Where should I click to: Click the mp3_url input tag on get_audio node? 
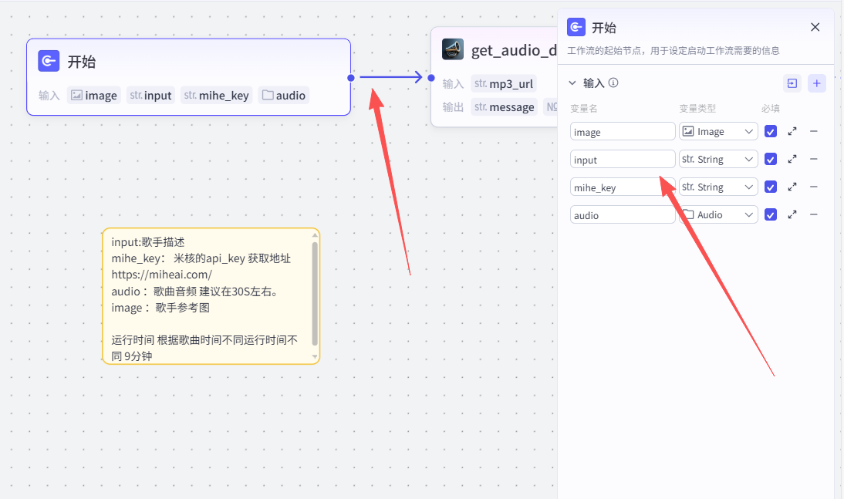click(x=503, y=84)
